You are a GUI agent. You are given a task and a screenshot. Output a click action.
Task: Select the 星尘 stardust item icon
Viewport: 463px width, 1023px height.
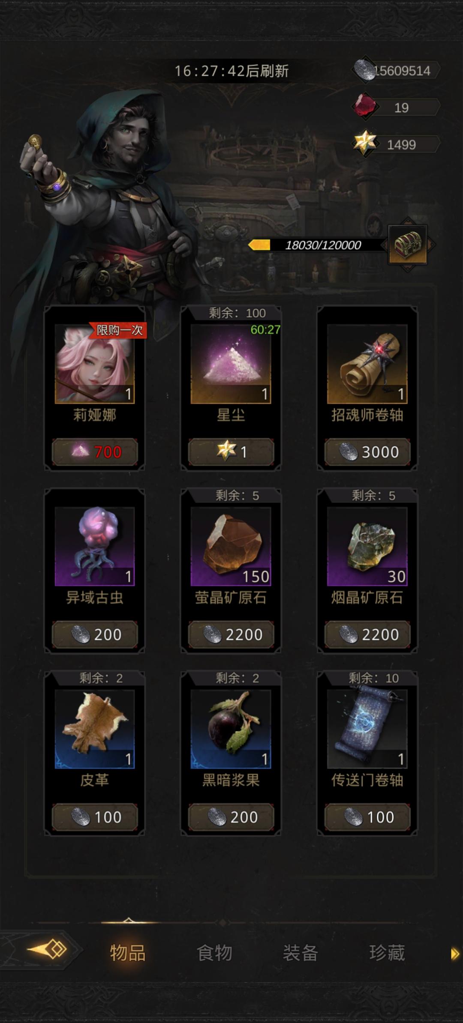tap(231, 364)
